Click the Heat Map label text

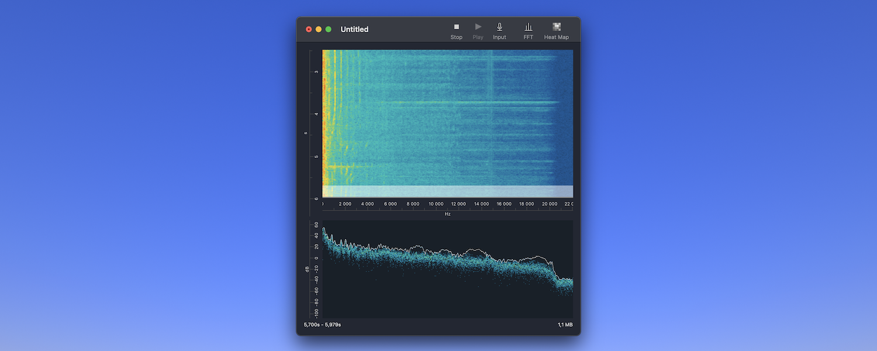(556, 37)
